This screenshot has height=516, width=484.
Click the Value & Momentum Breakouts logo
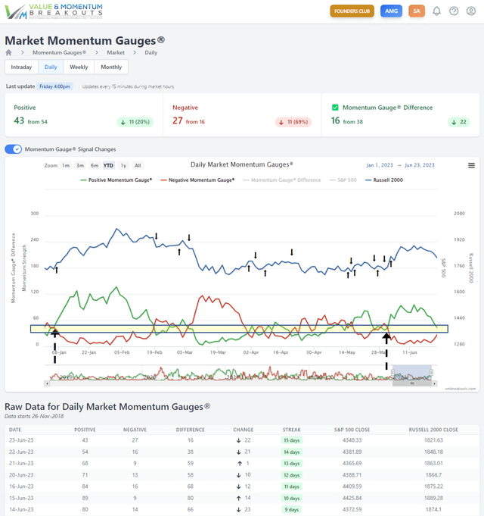[x=54, y=11]
